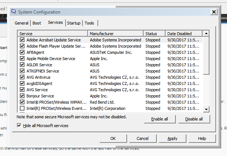Viewport: 227px width, 156px height.
Task: Click the Intel(R) Corporation manufacturer cell
Action: [x=108, y=108]
